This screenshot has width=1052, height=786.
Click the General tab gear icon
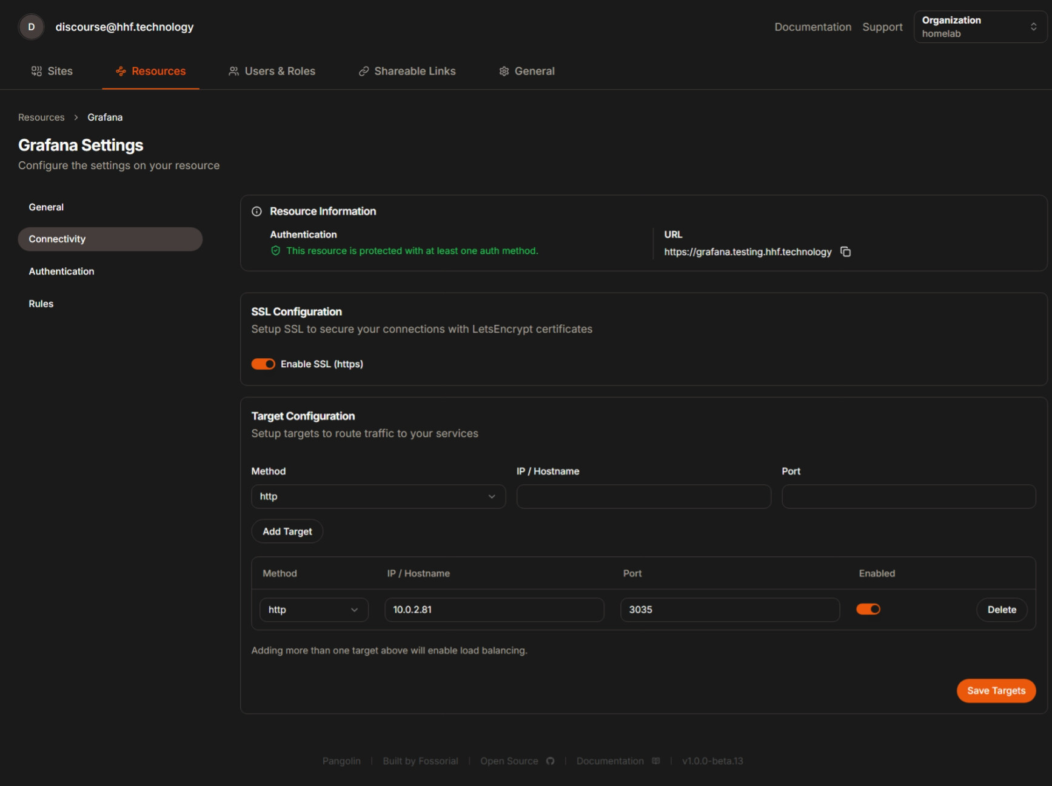pyautogui.click(x=504, y=71)
